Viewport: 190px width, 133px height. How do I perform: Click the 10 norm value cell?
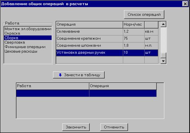(x=134, y=53)
